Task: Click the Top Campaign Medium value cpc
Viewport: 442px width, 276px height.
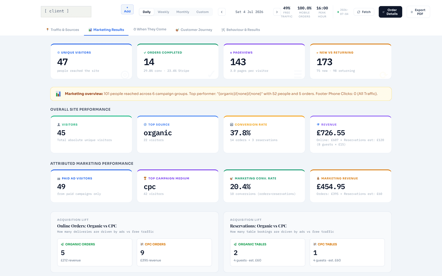Action: pyautogui.click(x=150, y=187)
